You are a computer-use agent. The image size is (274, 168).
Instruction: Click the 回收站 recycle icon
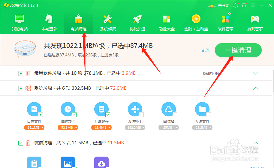pyautogui.click(x=168, y=109)
